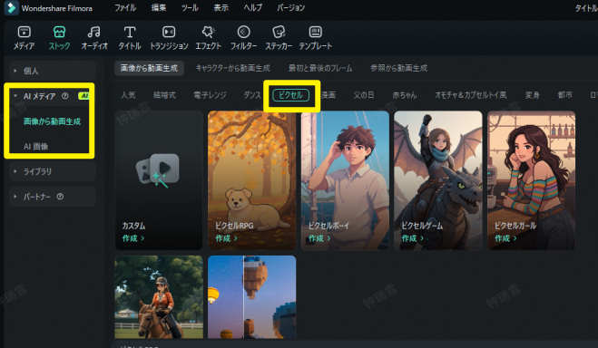Open the ステッカー (Stickers) panel icon

279,33
